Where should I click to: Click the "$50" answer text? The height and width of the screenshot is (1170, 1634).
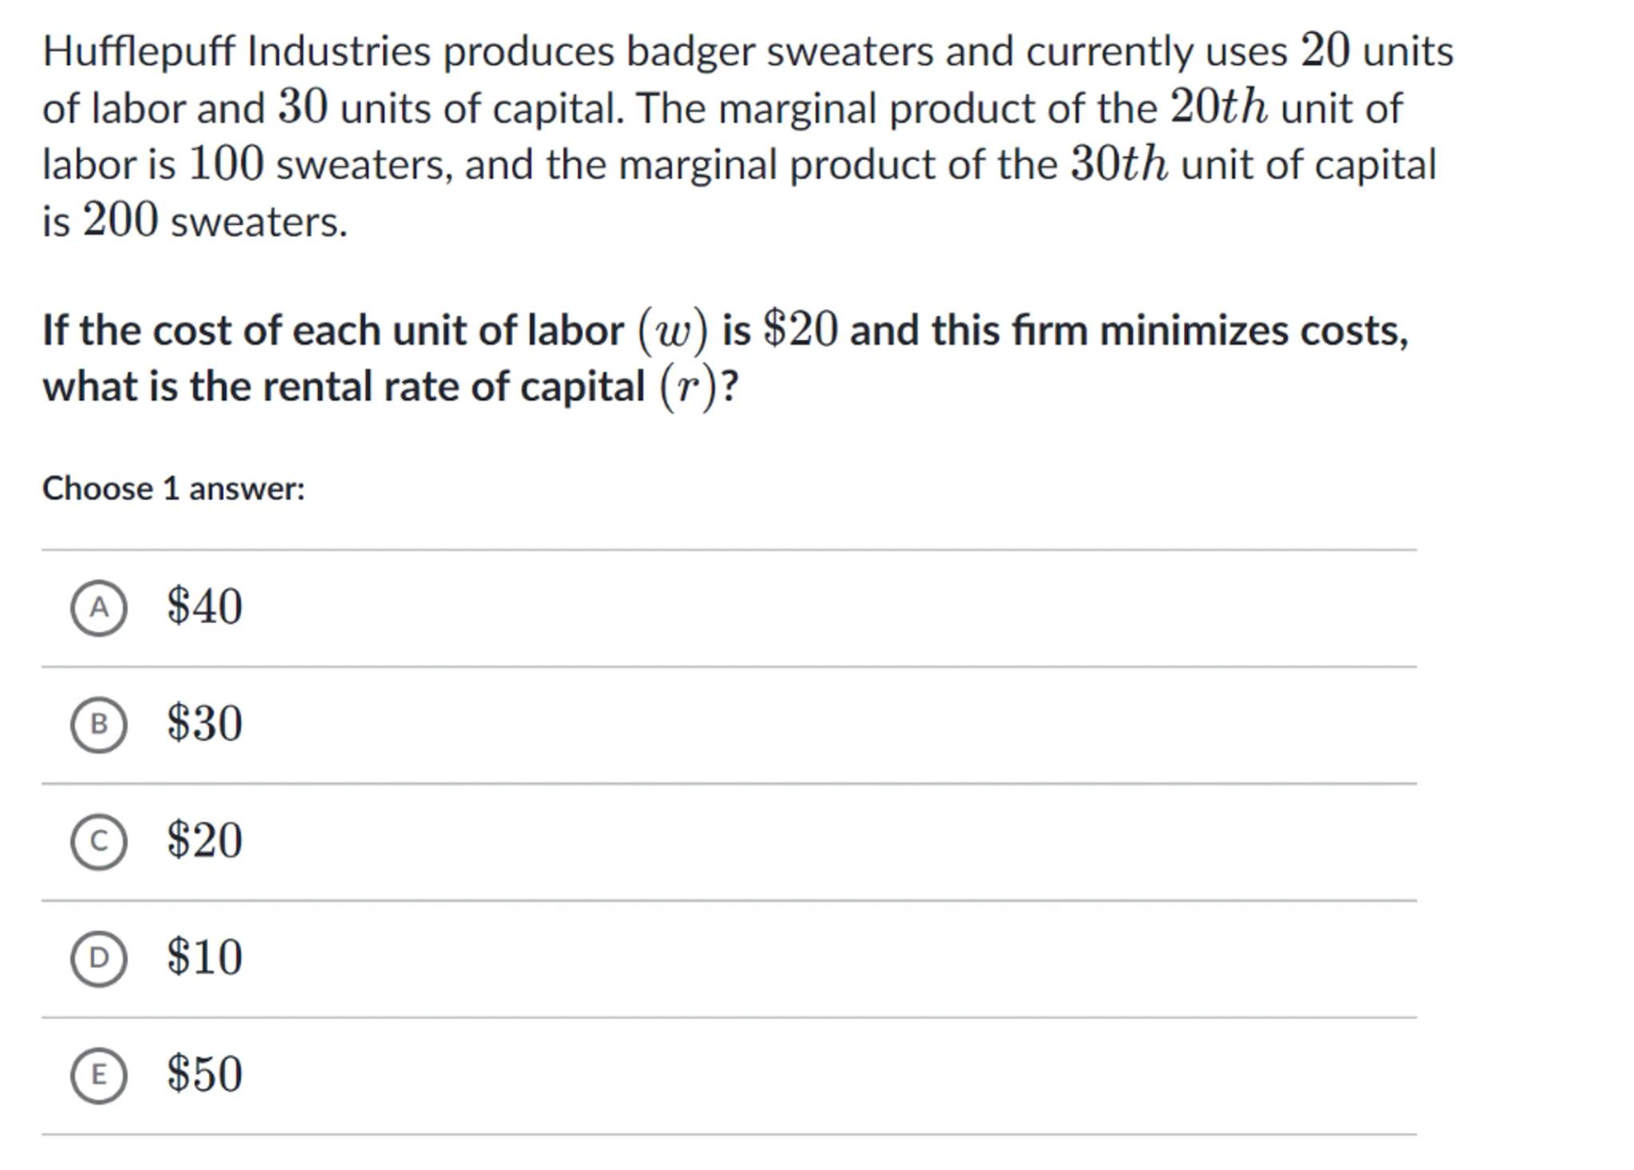coord(204,1073)
